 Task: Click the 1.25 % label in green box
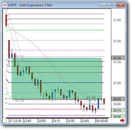click(x=91, y=101)
